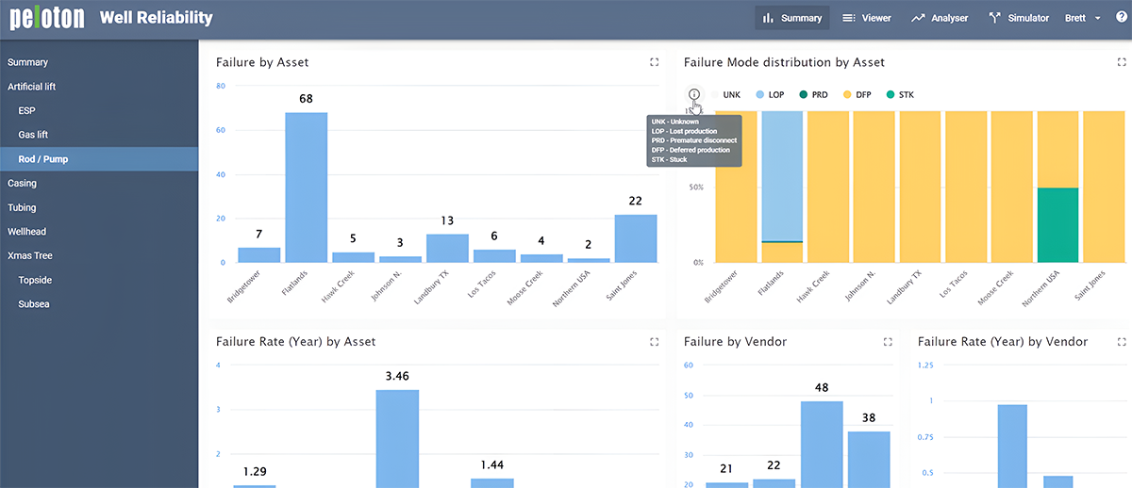Open the Simulator view
Viewport: 1132px width, 488px height.
pyautogui.click(x=1018, y=18)
